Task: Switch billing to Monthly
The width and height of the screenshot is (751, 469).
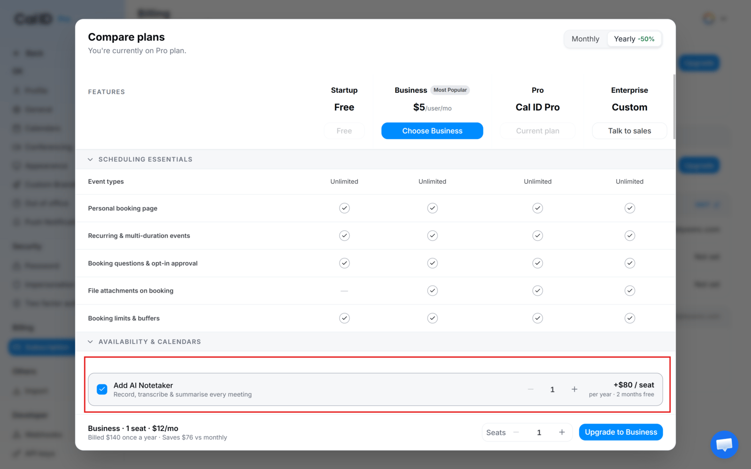Action: [585, 39]
